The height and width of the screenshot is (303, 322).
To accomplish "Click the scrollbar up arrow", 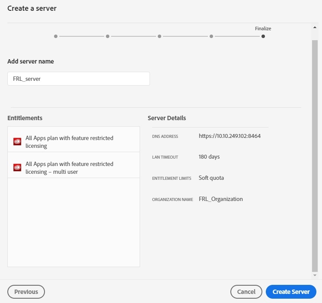I will (315, 27).
